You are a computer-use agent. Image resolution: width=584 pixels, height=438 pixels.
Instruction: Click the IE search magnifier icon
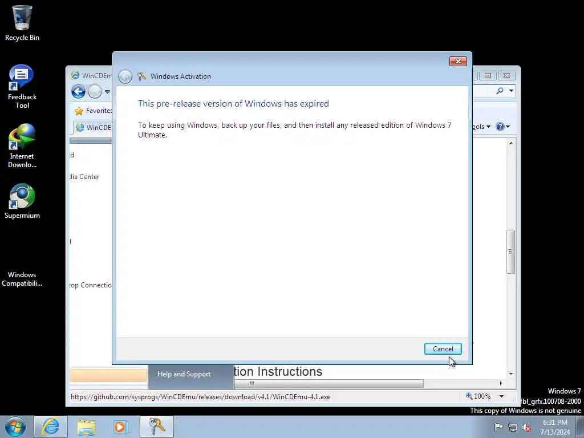[500, 91]
